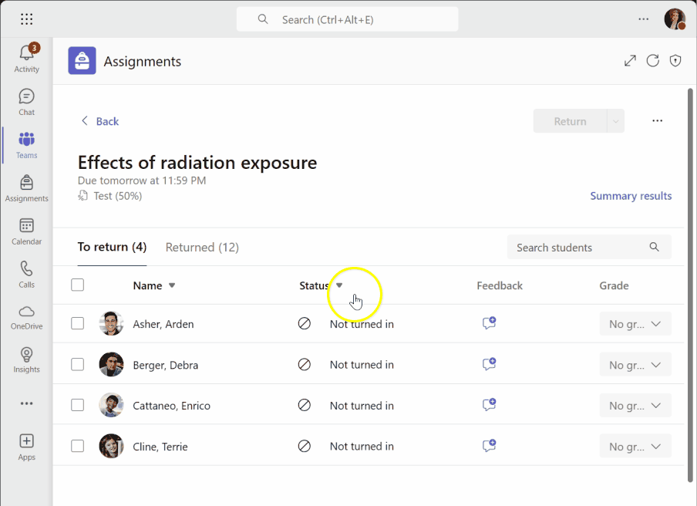The image size is (697, 506).
Task: Open grade dropdown for Berger, Debra
Action: [x=635, y=365]
